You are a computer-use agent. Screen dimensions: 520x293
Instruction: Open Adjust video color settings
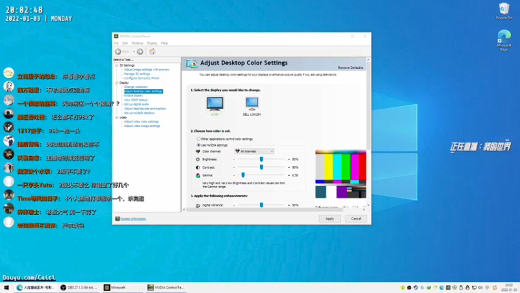pos(141,122)
